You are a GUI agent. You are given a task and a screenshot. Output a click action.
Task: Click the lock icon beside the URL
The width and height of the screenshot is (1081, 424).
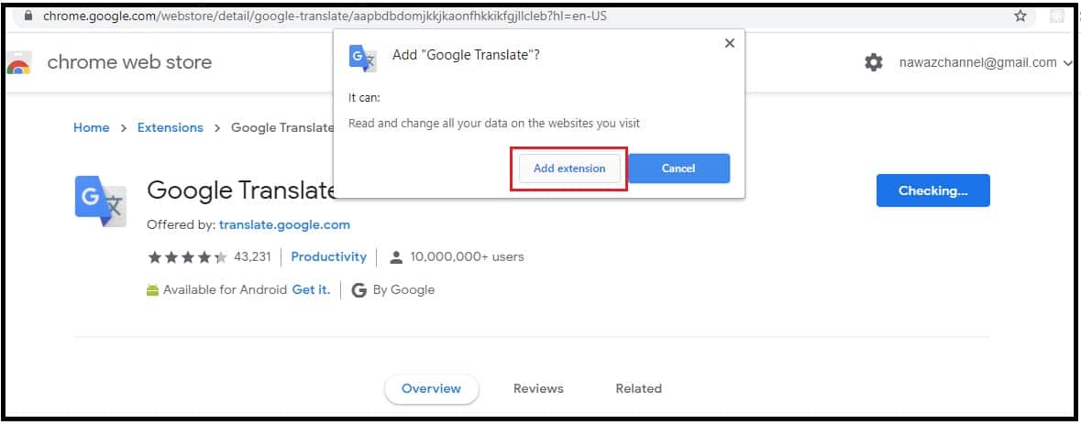[x=28, y=16]
